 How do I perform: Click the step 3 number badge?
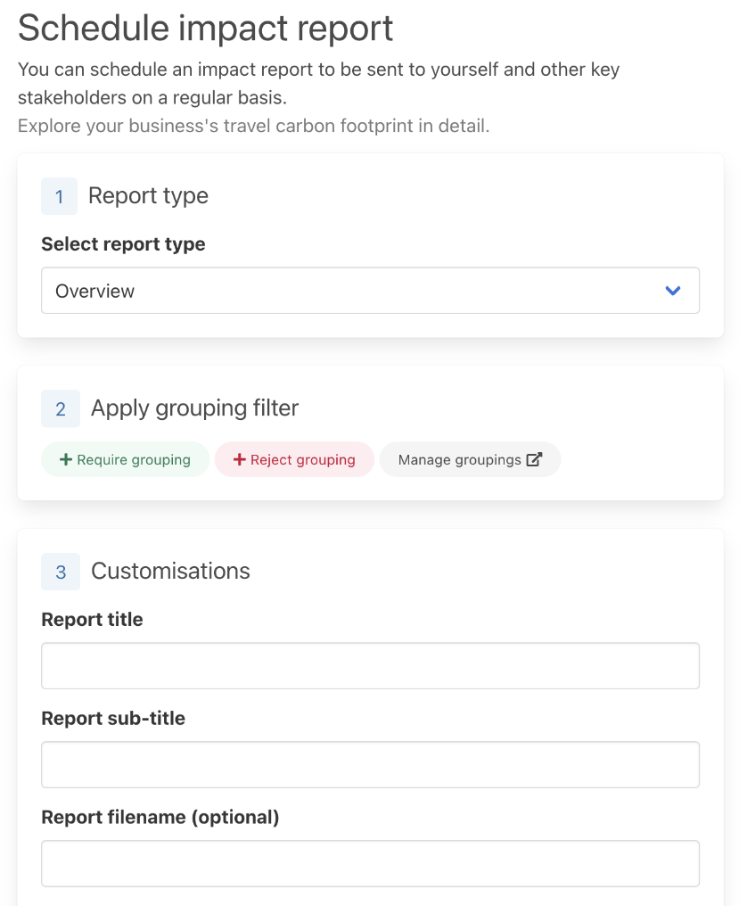pos(61,572)
